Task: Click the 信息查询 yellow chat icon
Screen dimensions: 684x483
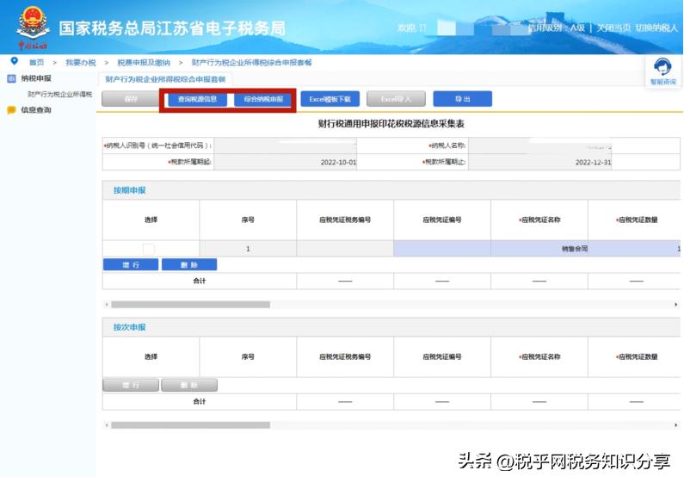Action: (11, 110)
